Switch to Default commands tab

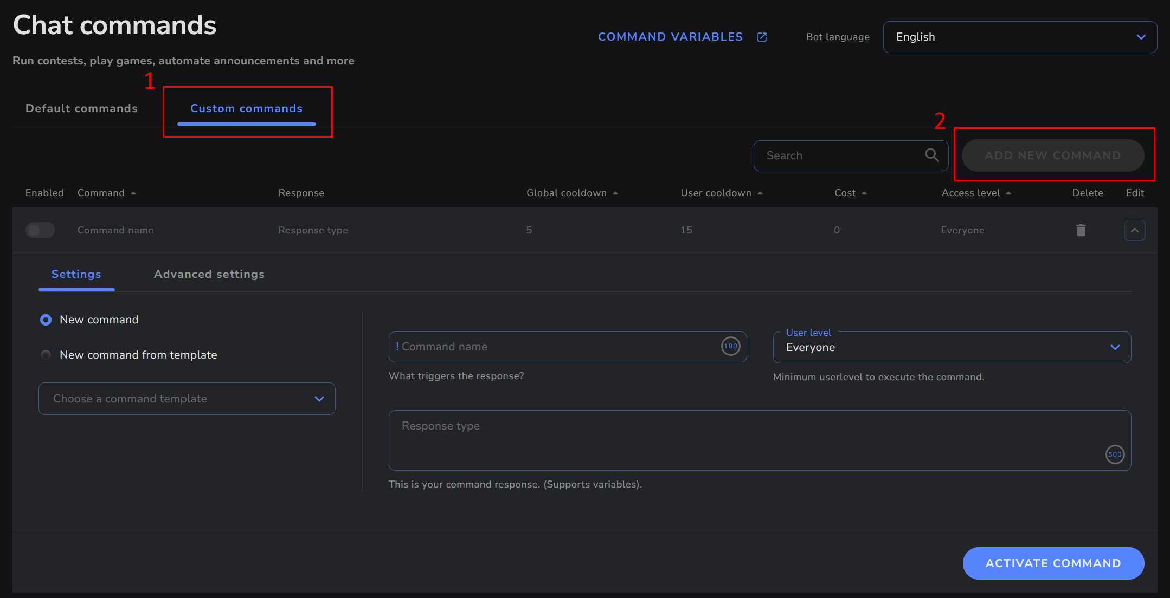coord(81,108)
